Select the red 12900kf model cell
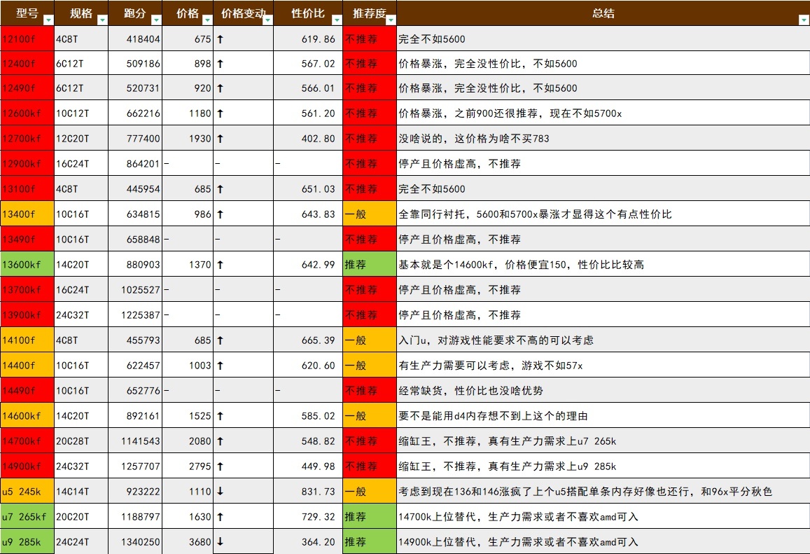Viewport: 810px width, 554px height. (27, 164)
